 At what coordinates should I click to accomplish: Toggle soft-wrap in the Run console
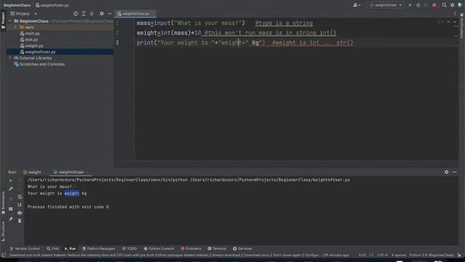(20, 197)
